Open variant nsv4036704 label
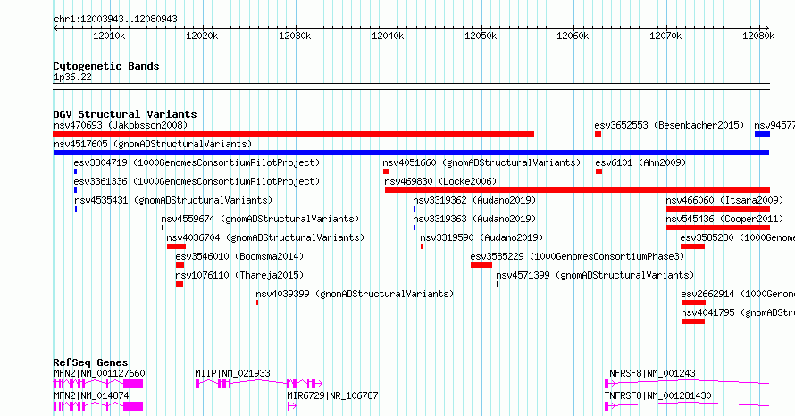Image resolution: width=795 pixels, height=416 pixels. [265, 237]
